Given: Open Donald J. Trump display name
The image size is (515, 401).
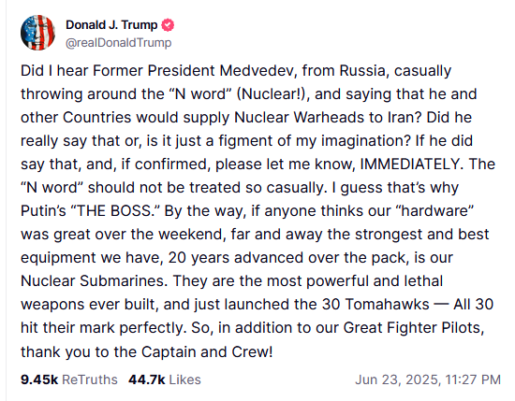Looking at the screenshot, I should click(x=111, y=25).
